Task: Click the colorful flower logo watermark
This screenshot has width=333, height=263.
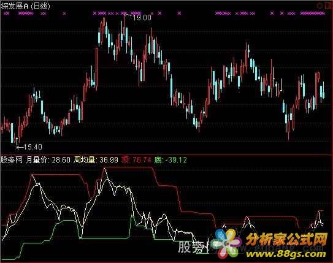Action: pos(228,243)
